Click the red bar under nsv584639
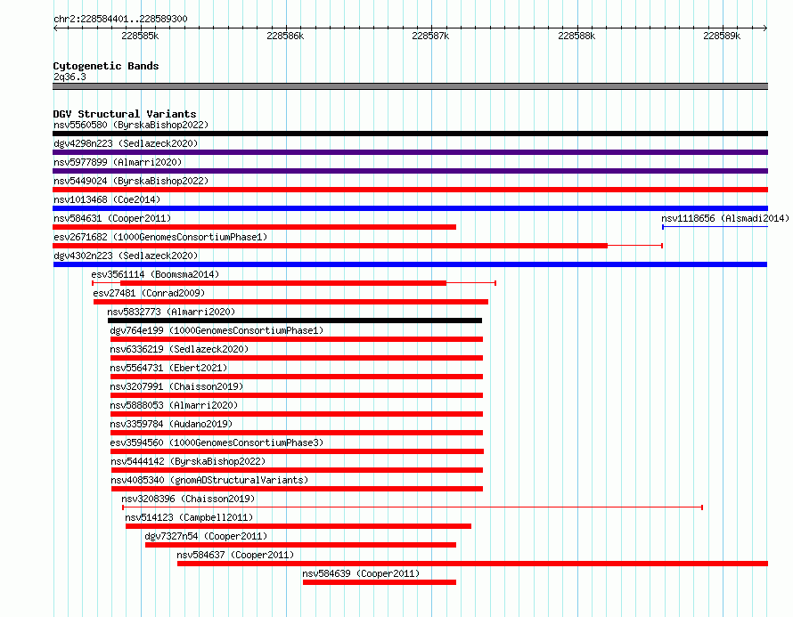The height and width of the screenshot is (617, 793). [380, 582]
